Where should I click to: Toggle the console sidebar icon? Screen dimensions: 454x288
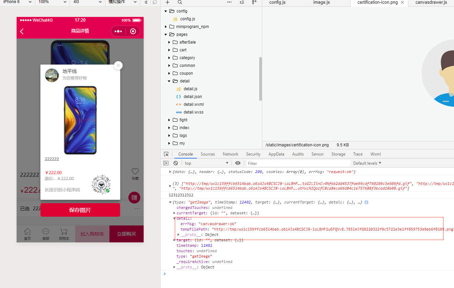click(x=166, y=163)
